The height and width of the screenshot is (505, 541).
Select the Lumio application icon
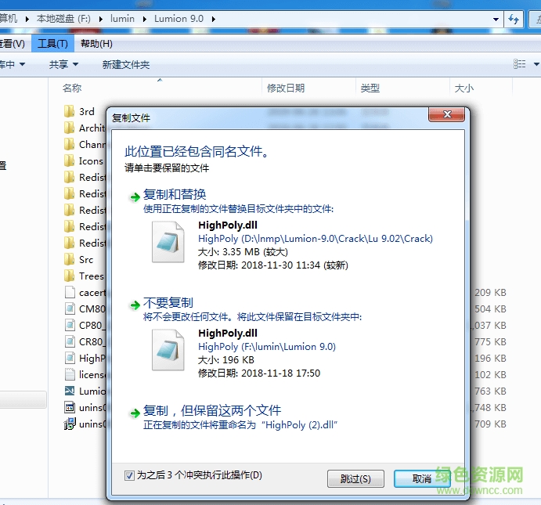click(x=70, y=391)
